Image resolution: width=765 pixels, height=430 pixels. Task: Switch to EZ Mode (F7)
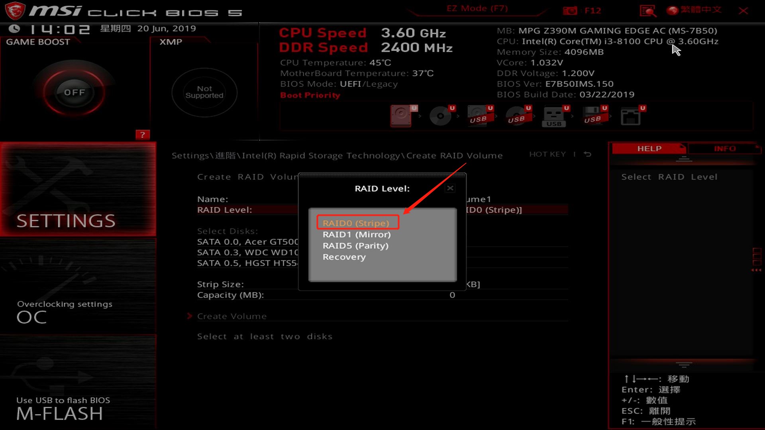pyautogui.click(x=477, y=8)
